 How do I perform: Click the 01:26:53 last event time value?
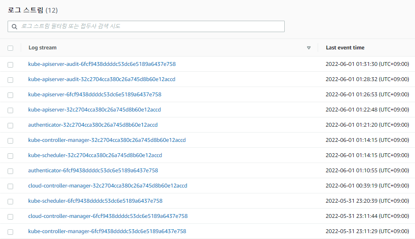(367, 95)
